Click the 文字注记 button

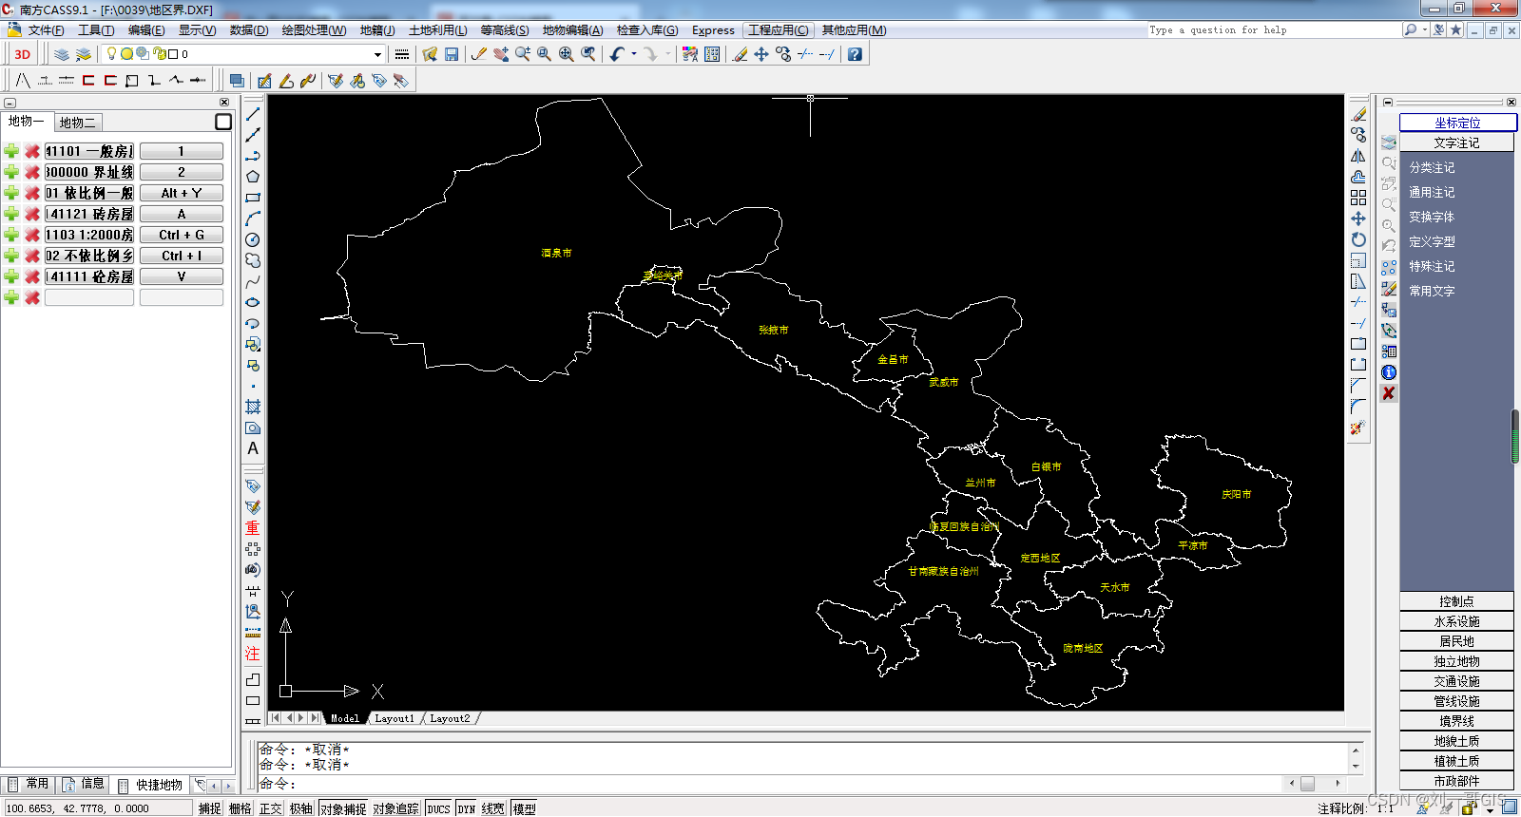[x=1456, y=142]
